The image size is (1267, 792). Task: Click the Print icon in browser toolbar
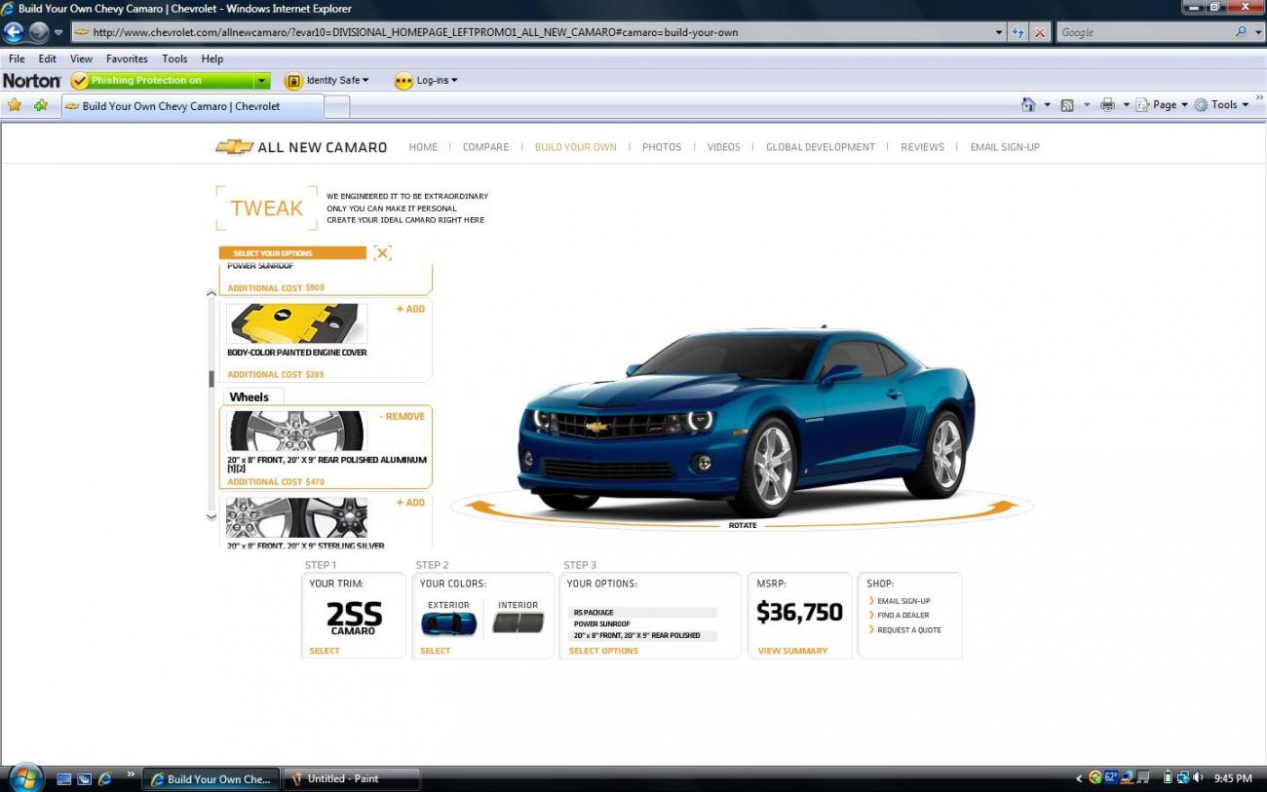[1109, 104]
